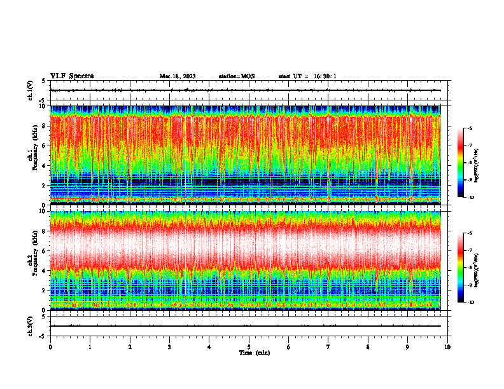Screen dimensions: 504x389
Task: Click time-axis tick label "1"
Action: pos(90,347)
